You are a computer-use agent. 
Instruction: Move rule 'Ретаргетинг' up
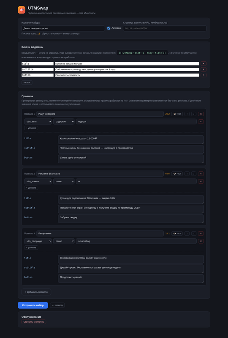(x=187, y=234)
